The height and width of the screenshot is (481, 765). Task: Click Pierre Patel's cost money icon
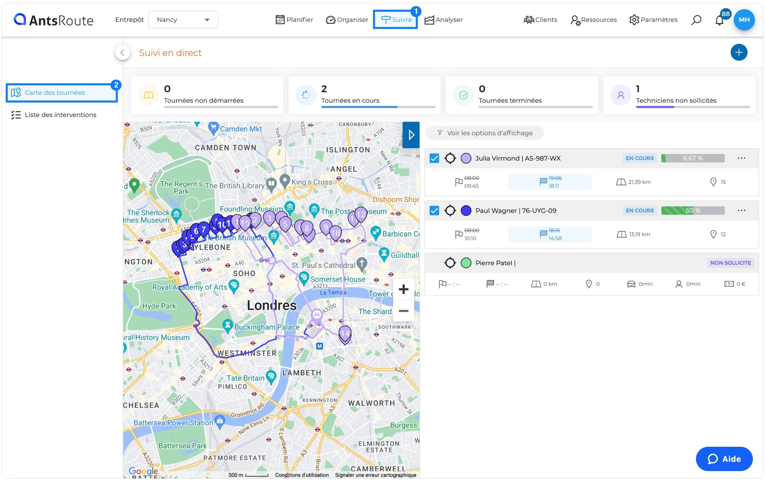click(x=729, y=284)
